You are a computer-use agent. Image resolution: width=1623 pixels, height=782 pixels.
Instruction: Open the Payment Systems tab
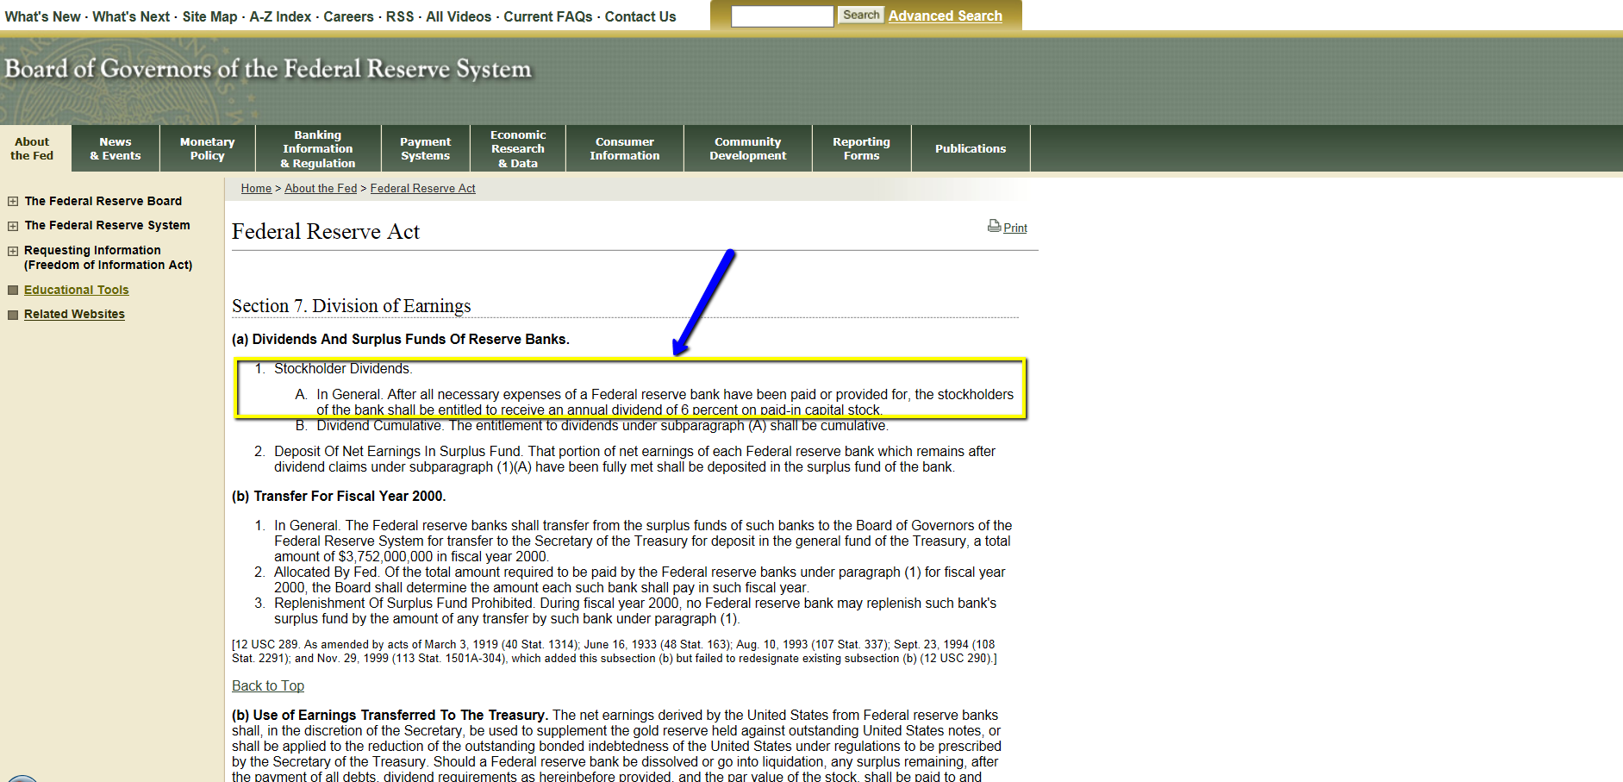tap(426, 148)
